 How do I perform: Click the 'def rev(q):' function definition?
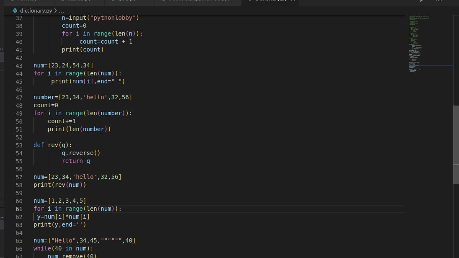pos(53,145)
